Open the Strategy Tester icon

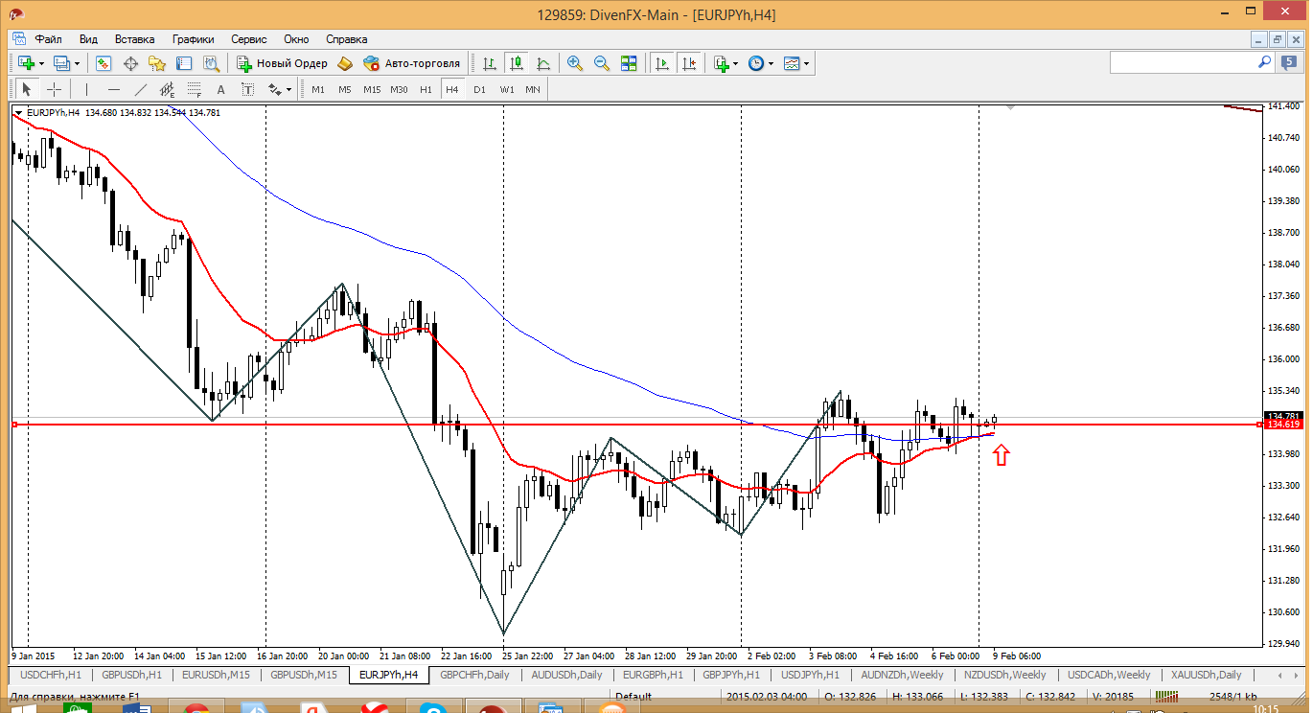pos(211,63)
